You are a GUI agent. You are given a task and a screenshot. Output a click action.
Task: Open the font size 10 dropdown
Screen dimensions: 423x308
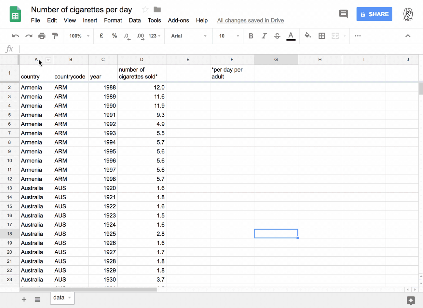(229, 36)
